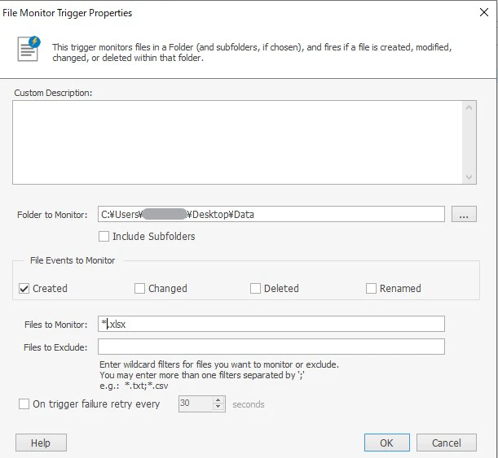This screenshot has width=498, height=458.
Task: Enable On trigger failure retry checkbox
Action: [x=24, y=404]
